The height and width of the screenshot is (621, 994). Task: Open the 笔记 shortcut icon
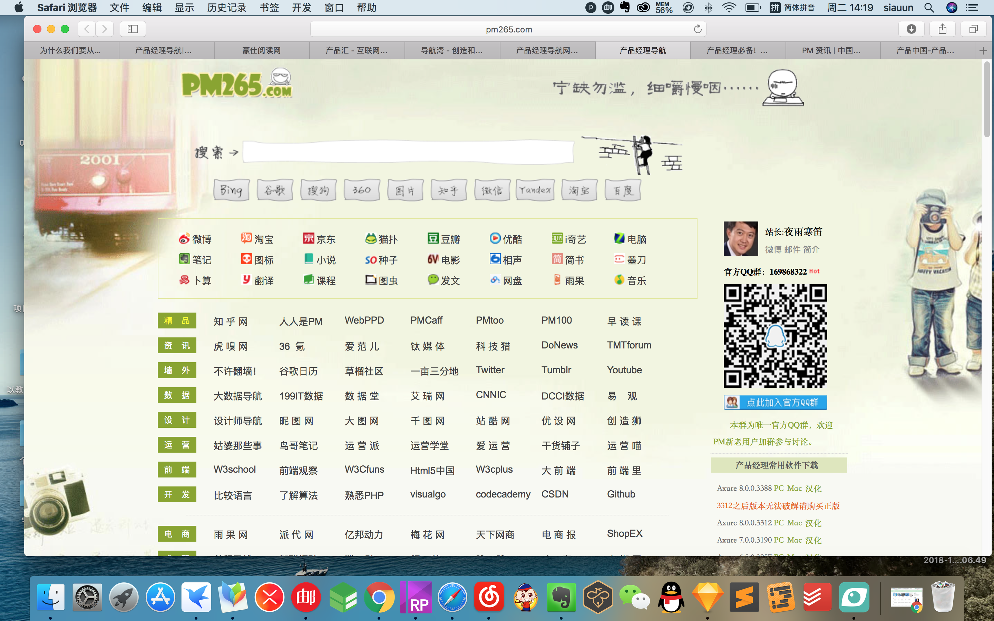point(195,259)
